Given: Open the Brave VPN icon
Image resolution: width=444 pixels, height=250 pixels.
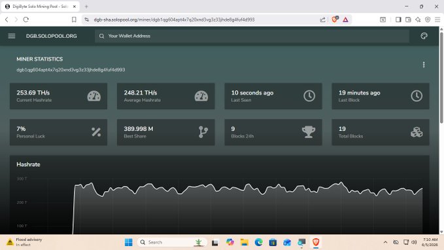Looking at the screenshot, I should [x=428, y=20].
